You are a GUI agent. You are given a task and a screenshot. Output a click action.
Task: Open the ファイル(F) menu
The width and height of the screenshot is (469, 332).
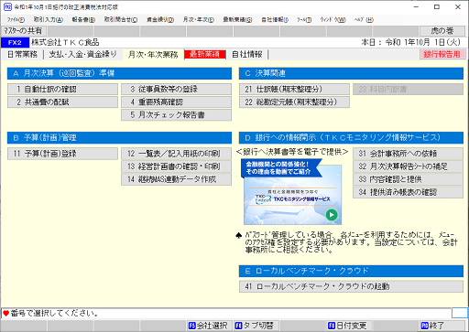click(x=16, y=20)
